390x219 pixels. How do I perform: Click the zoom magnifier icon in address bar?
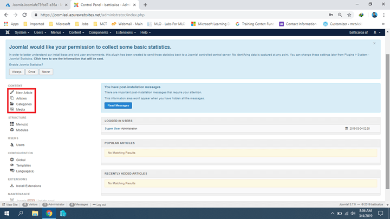(x=340, y=15)
